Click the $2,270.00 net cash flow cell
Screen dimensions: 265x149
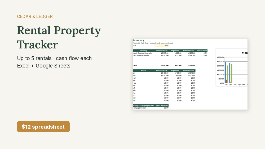[192, 53]
